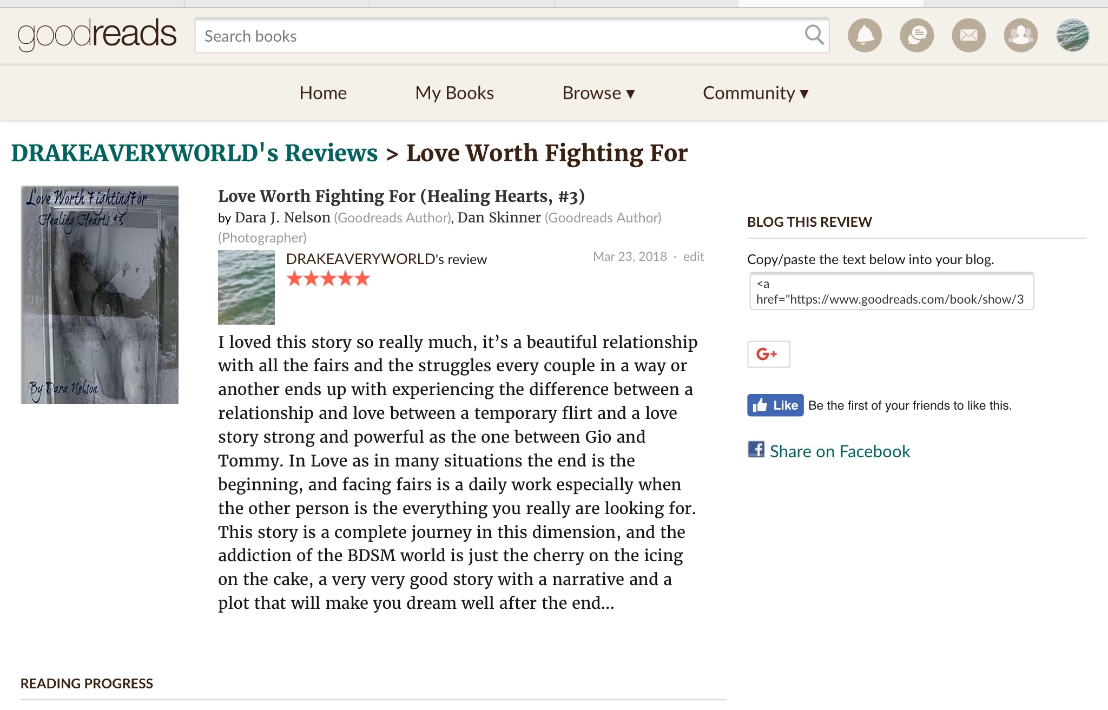Viewport: 1108px width, 710px height.
Task: Expand the Community dropdown menu
Action: coord(755,93)
